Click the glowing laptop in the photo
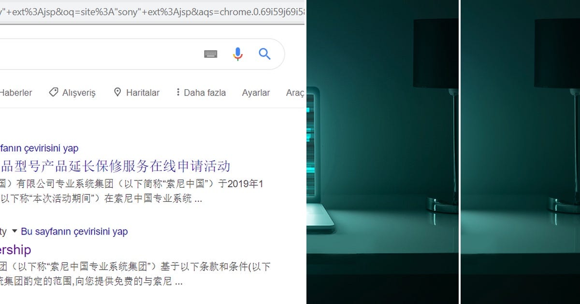Image resolution: width=580 pixels, height=304 pixels. 319,159
